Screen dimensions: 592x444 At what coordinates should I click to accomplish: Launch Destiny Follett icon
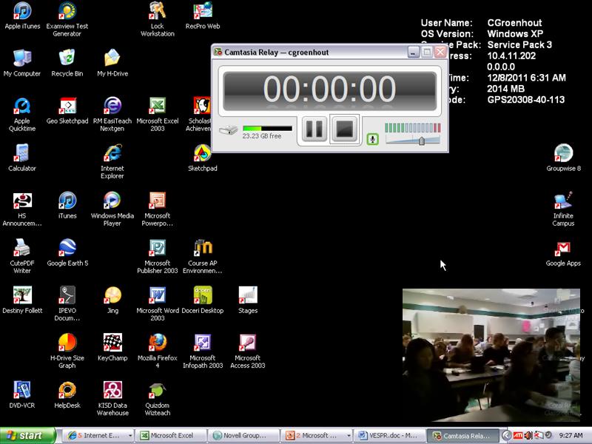(22, 300)
